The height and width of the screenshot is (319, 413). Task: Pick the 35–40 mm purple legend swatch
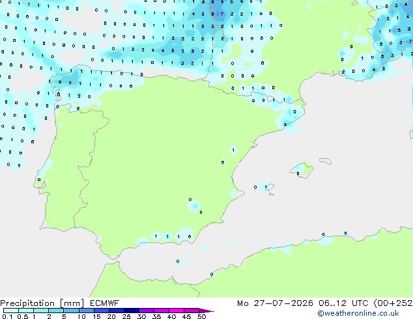[162, 311]
